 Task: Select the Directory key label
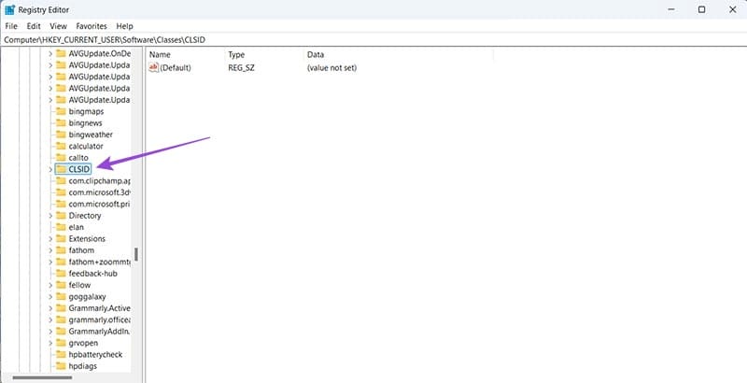(x=85, y=215)
